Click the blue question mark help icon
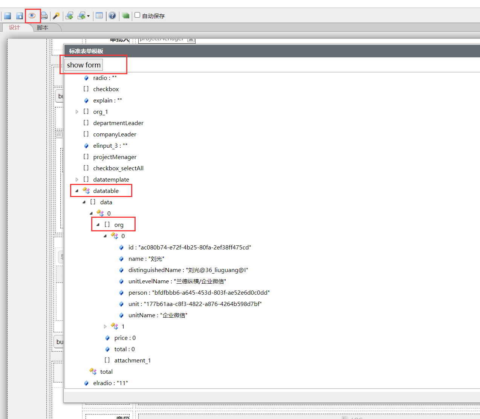Screen dimensions: 480x419 pyautogui.click(x=112, y=16)
